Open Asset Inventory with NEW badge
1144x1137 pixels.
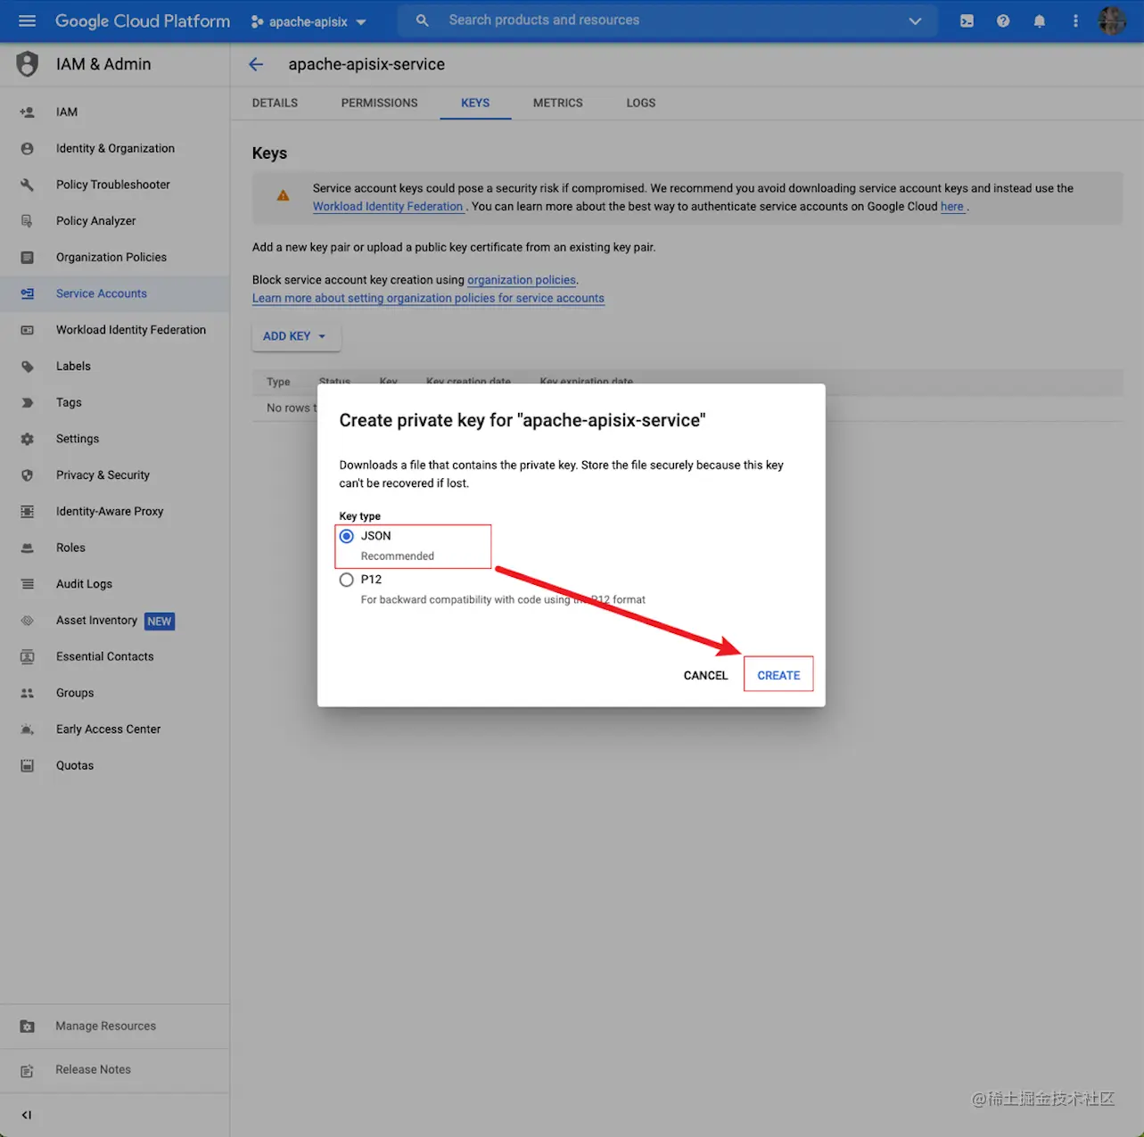click(114, 621)
